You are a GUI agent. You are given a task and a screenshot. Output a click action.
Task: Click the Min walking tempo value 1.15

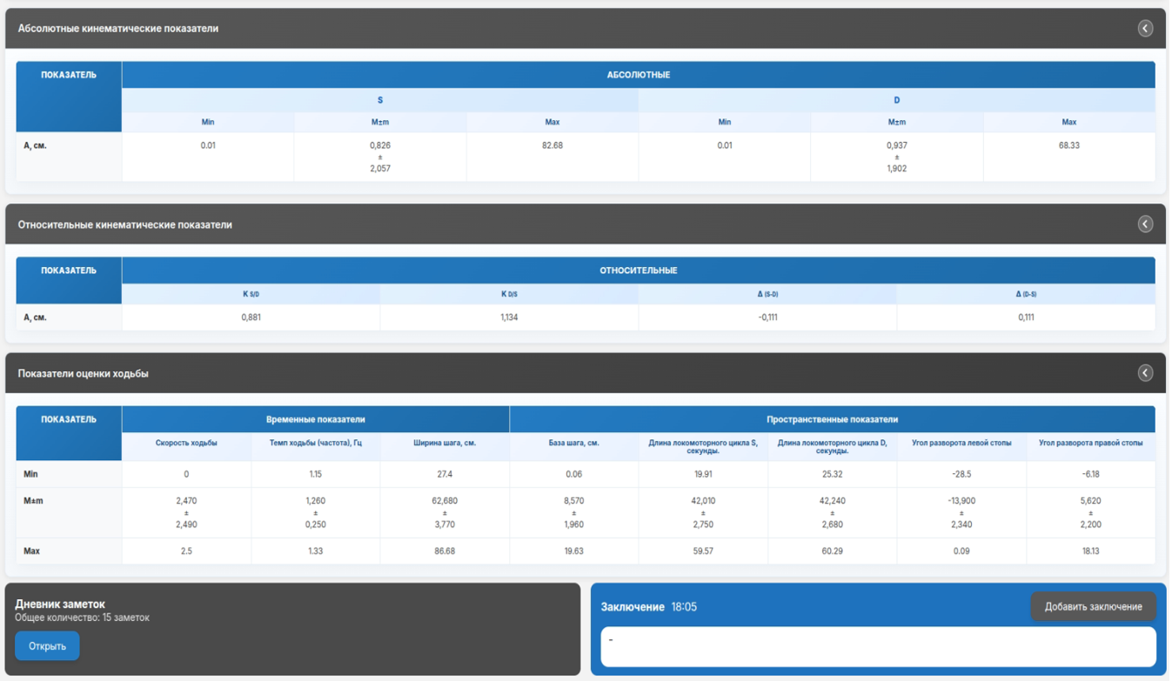point(316,474)
